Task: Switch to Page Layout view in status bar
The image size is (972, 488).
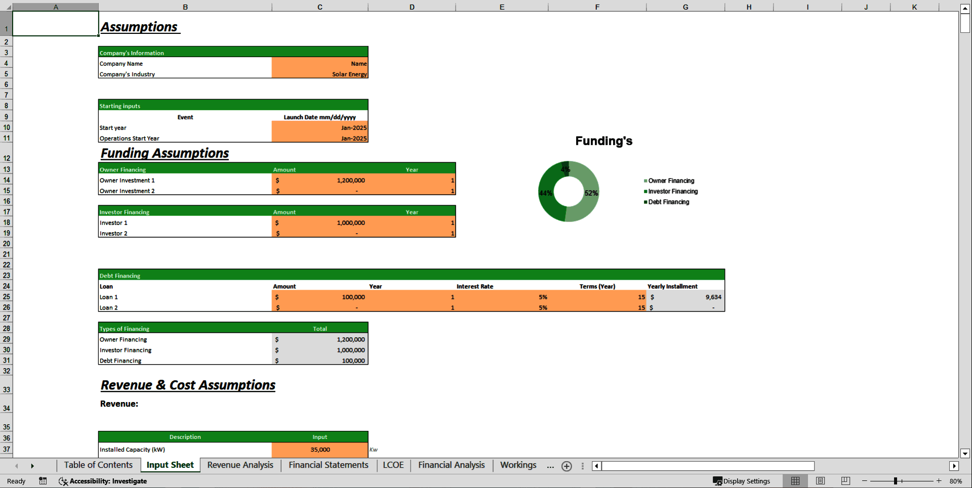Action: point(820,481)
